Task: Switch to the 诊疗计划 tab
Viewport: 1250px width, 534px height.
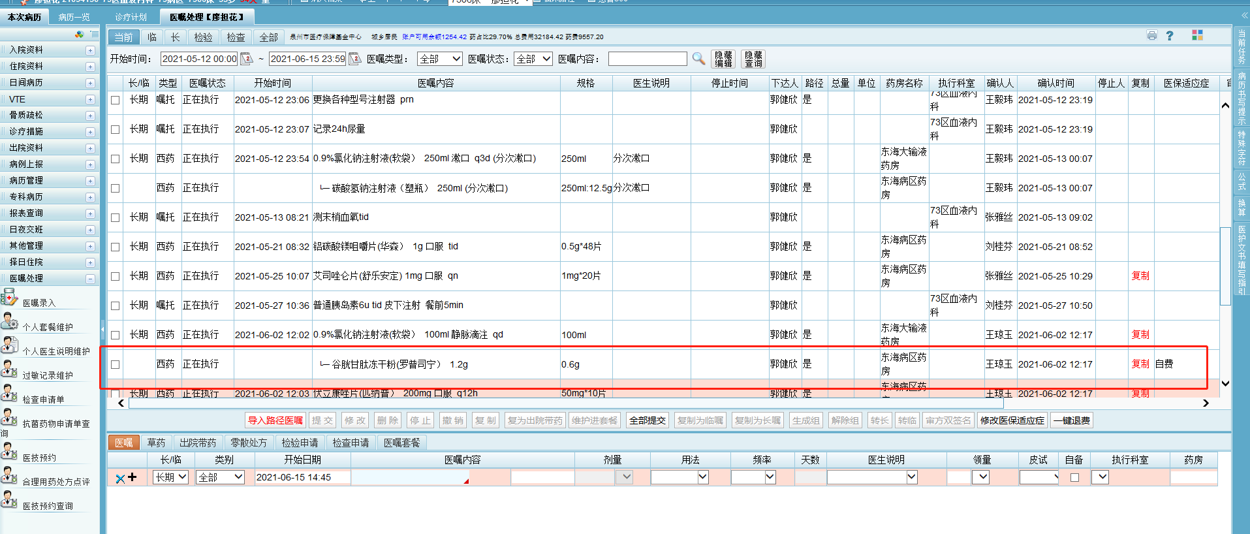Action: 131,17
